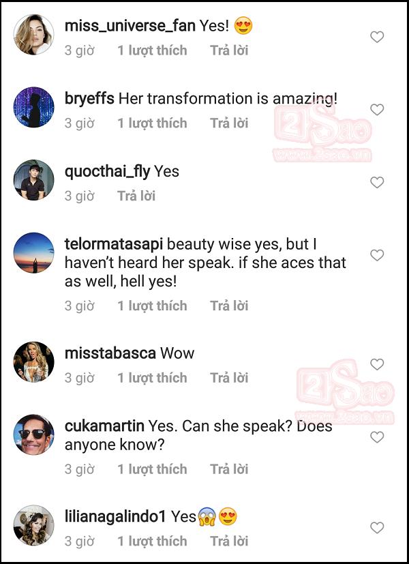Like misstabasca's Wow comment
Image resolution: width=409 pixels, height=564 pixels.
coord(377,364)
